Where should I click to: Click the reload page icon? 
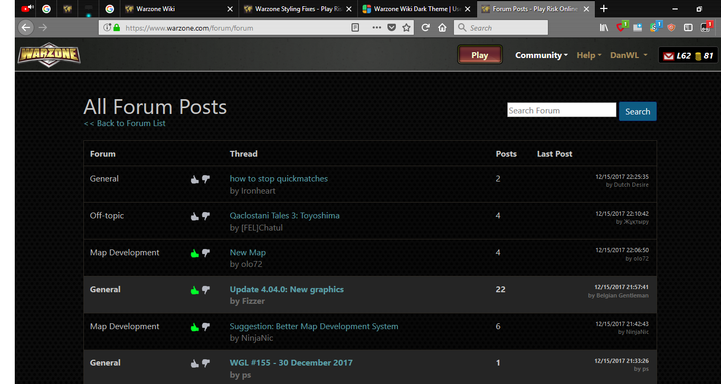[425, 27]
